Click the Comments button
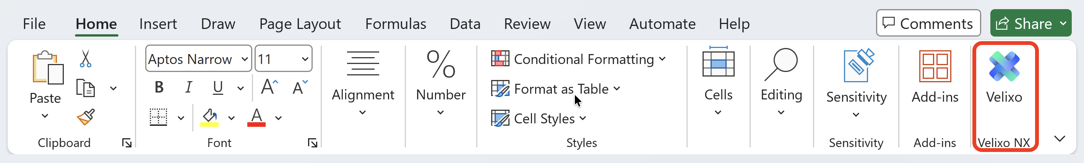The width and height of the screenshot is (1084, 163). (x=928, y=23)
